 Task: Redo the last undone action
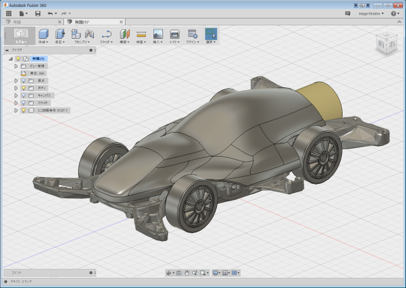(x=63, y=13)
